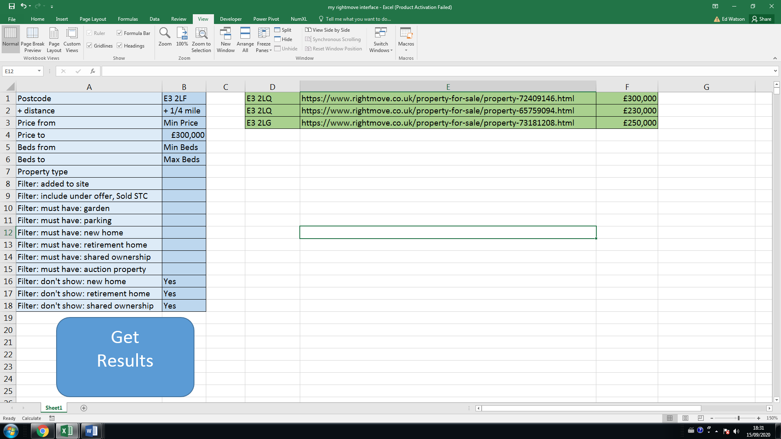Image resolution: width=781 pixels, height=439 pixels.
Task: Open Customize Quick Access Toolbar dropdown
Action: point(52,7)
